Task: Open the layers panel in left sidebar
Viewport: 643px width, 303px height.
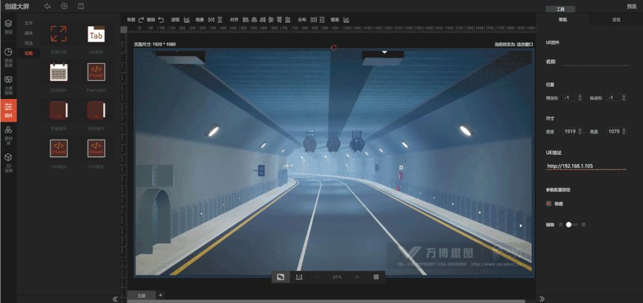Action: click(x=8, y=26)
